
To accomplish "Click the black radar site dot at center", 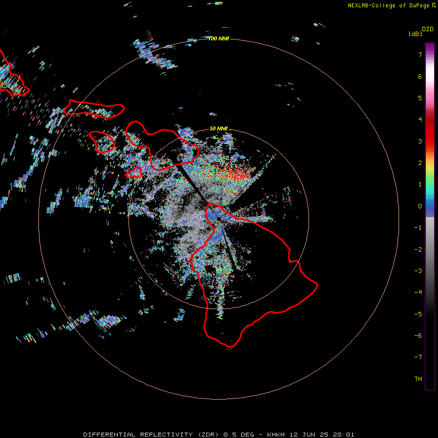I will click(219, 219).
